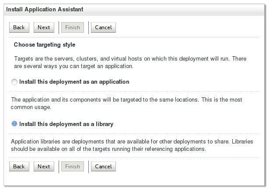The image size is (269, 191).
Task: Click the divider between top Next and Finish
Action: pos(59,27)
